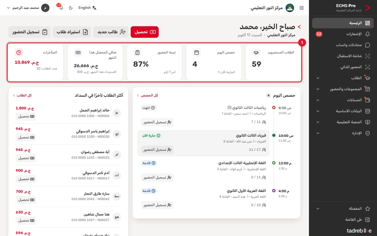
Task: Expand المجموعات والحضور sidebar chevron
Action: (318, 89)
